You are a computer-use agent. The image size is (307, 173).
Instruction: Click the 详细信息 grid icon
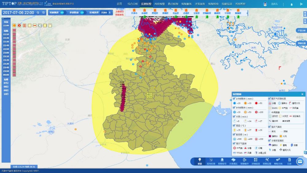pos(255,161)
